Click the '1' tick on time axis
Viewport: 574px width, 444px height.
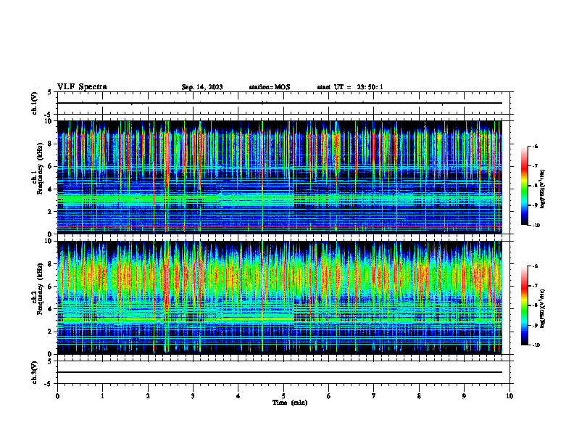pos(102,396)
